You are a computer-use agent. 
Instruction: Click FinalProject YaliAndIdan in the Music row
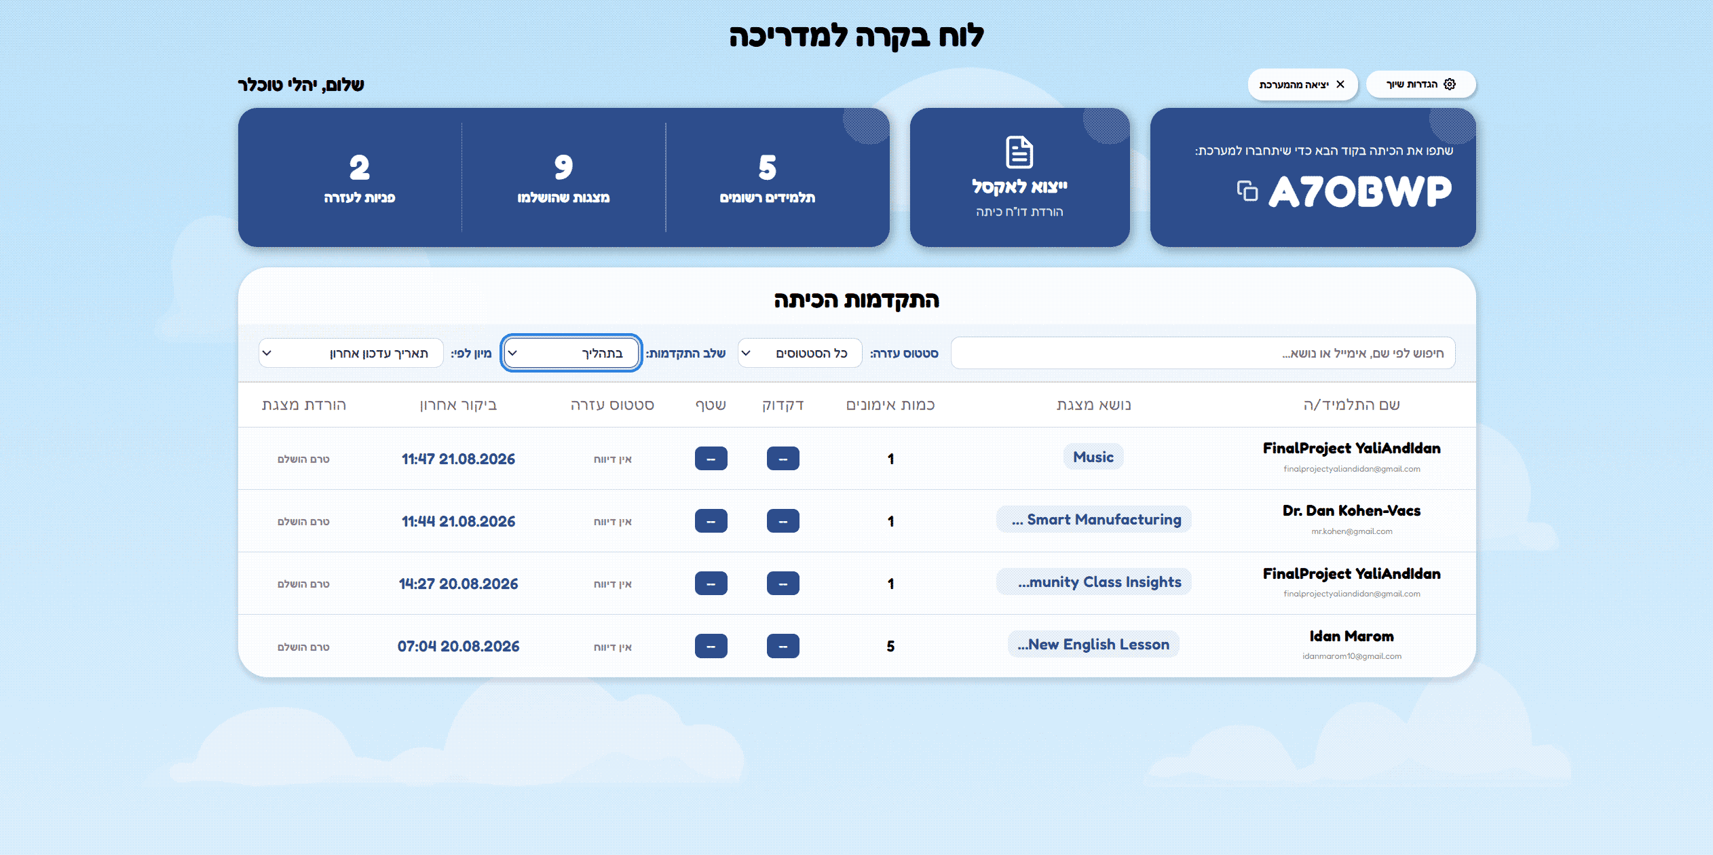(x=1351, y=448)
